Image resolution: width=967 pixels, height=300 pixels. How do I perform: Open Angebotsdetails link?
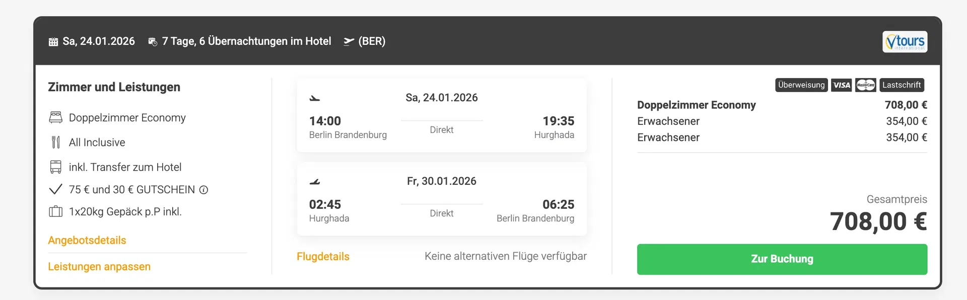point(87,240)
